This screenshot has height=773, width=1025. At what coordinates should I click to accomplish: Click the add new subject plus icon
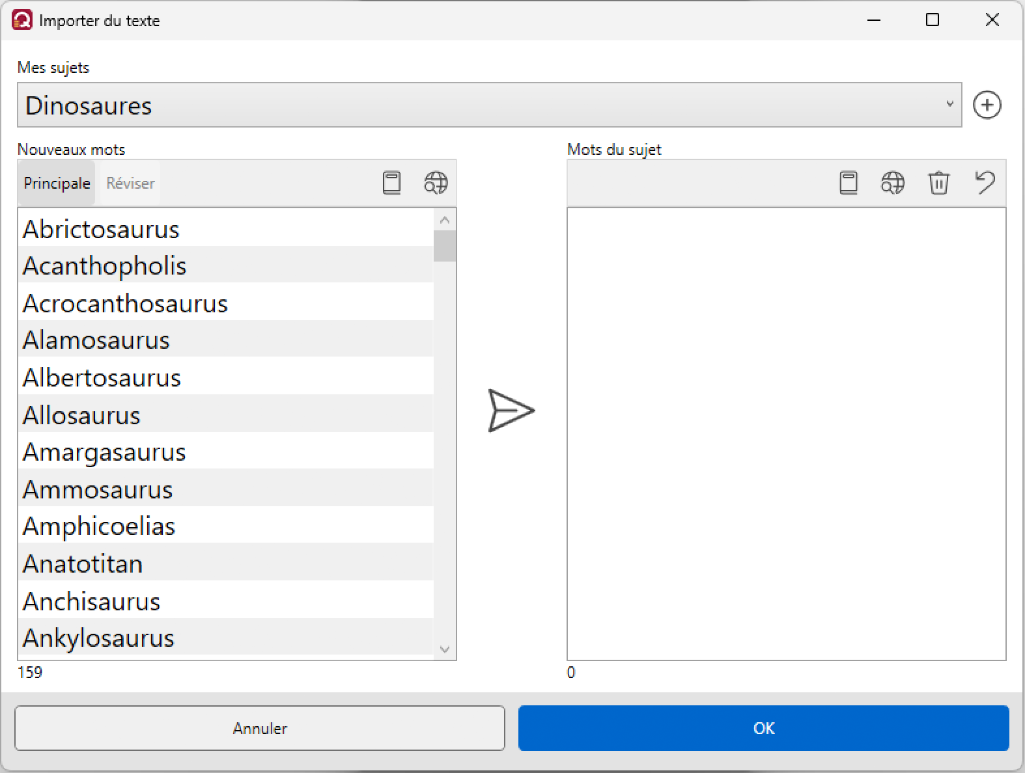tap(987, 105)
